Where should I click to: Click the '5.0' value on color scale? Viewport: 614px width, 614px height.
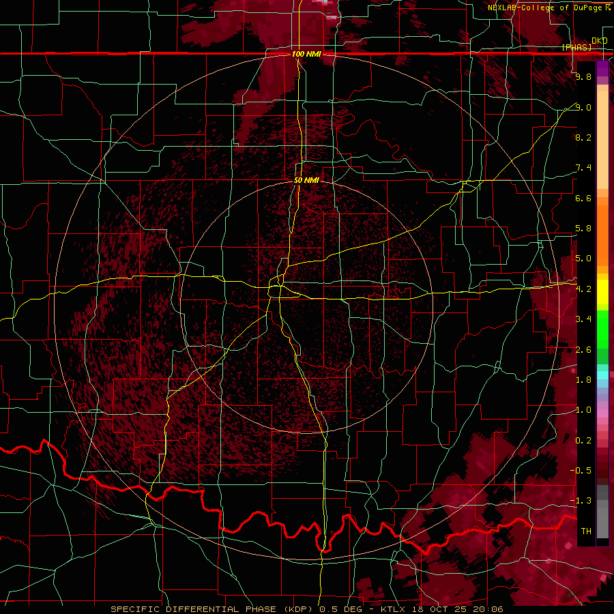pos(583,259)
